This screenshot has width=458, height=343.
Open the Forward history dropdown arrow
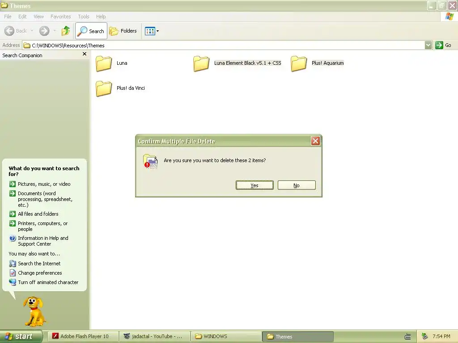tap(55, 31)
